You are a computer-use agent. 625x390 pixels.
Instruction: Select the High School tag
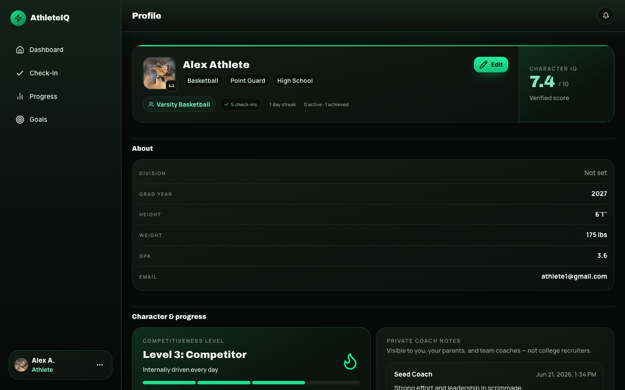(x=295, y=81)
